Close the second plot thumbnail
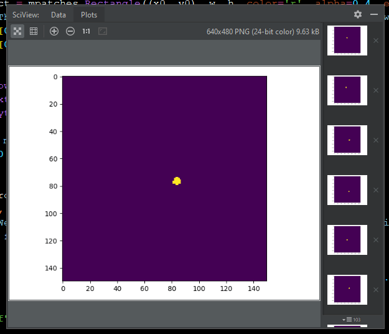The image size is (389, 334). pos(376,90)
